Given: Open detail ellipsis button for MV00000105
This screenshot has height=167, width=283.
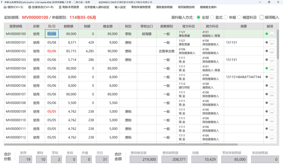Looking at the screenshot, I should [272, 77].
